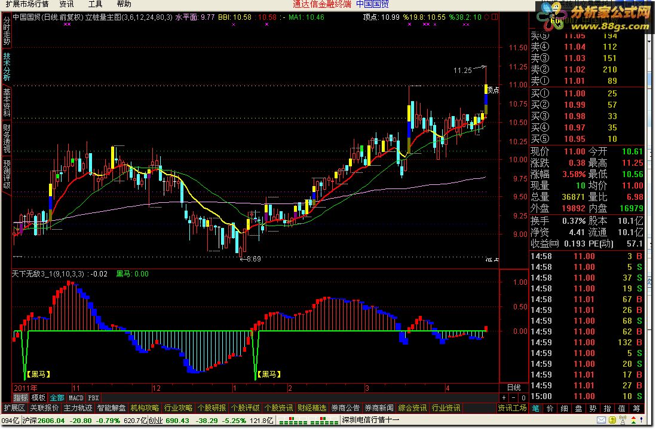Click the up-down arrows icon in status bar
The width and height of the screenshot is (656, 429).
633,420
